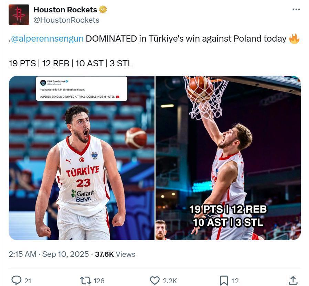Click the 126 reposts count
Viewport: 309px width, 286px height.
click(x=99, y=281)
